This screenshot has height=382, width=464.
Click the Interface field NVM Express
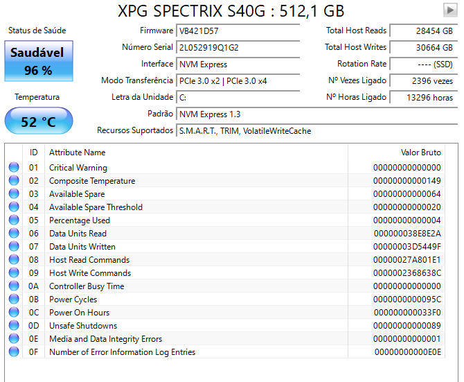pyautogui.click(x=238, y=64)
